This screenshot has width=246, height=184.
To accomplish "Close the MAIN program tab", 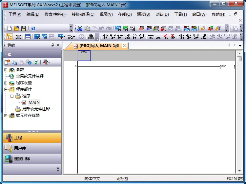I will pos(124,46).
